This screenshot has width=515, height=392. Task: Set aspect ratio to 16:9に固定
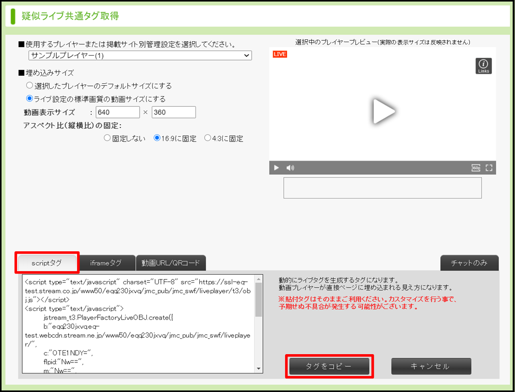click(x=157, y=138)
